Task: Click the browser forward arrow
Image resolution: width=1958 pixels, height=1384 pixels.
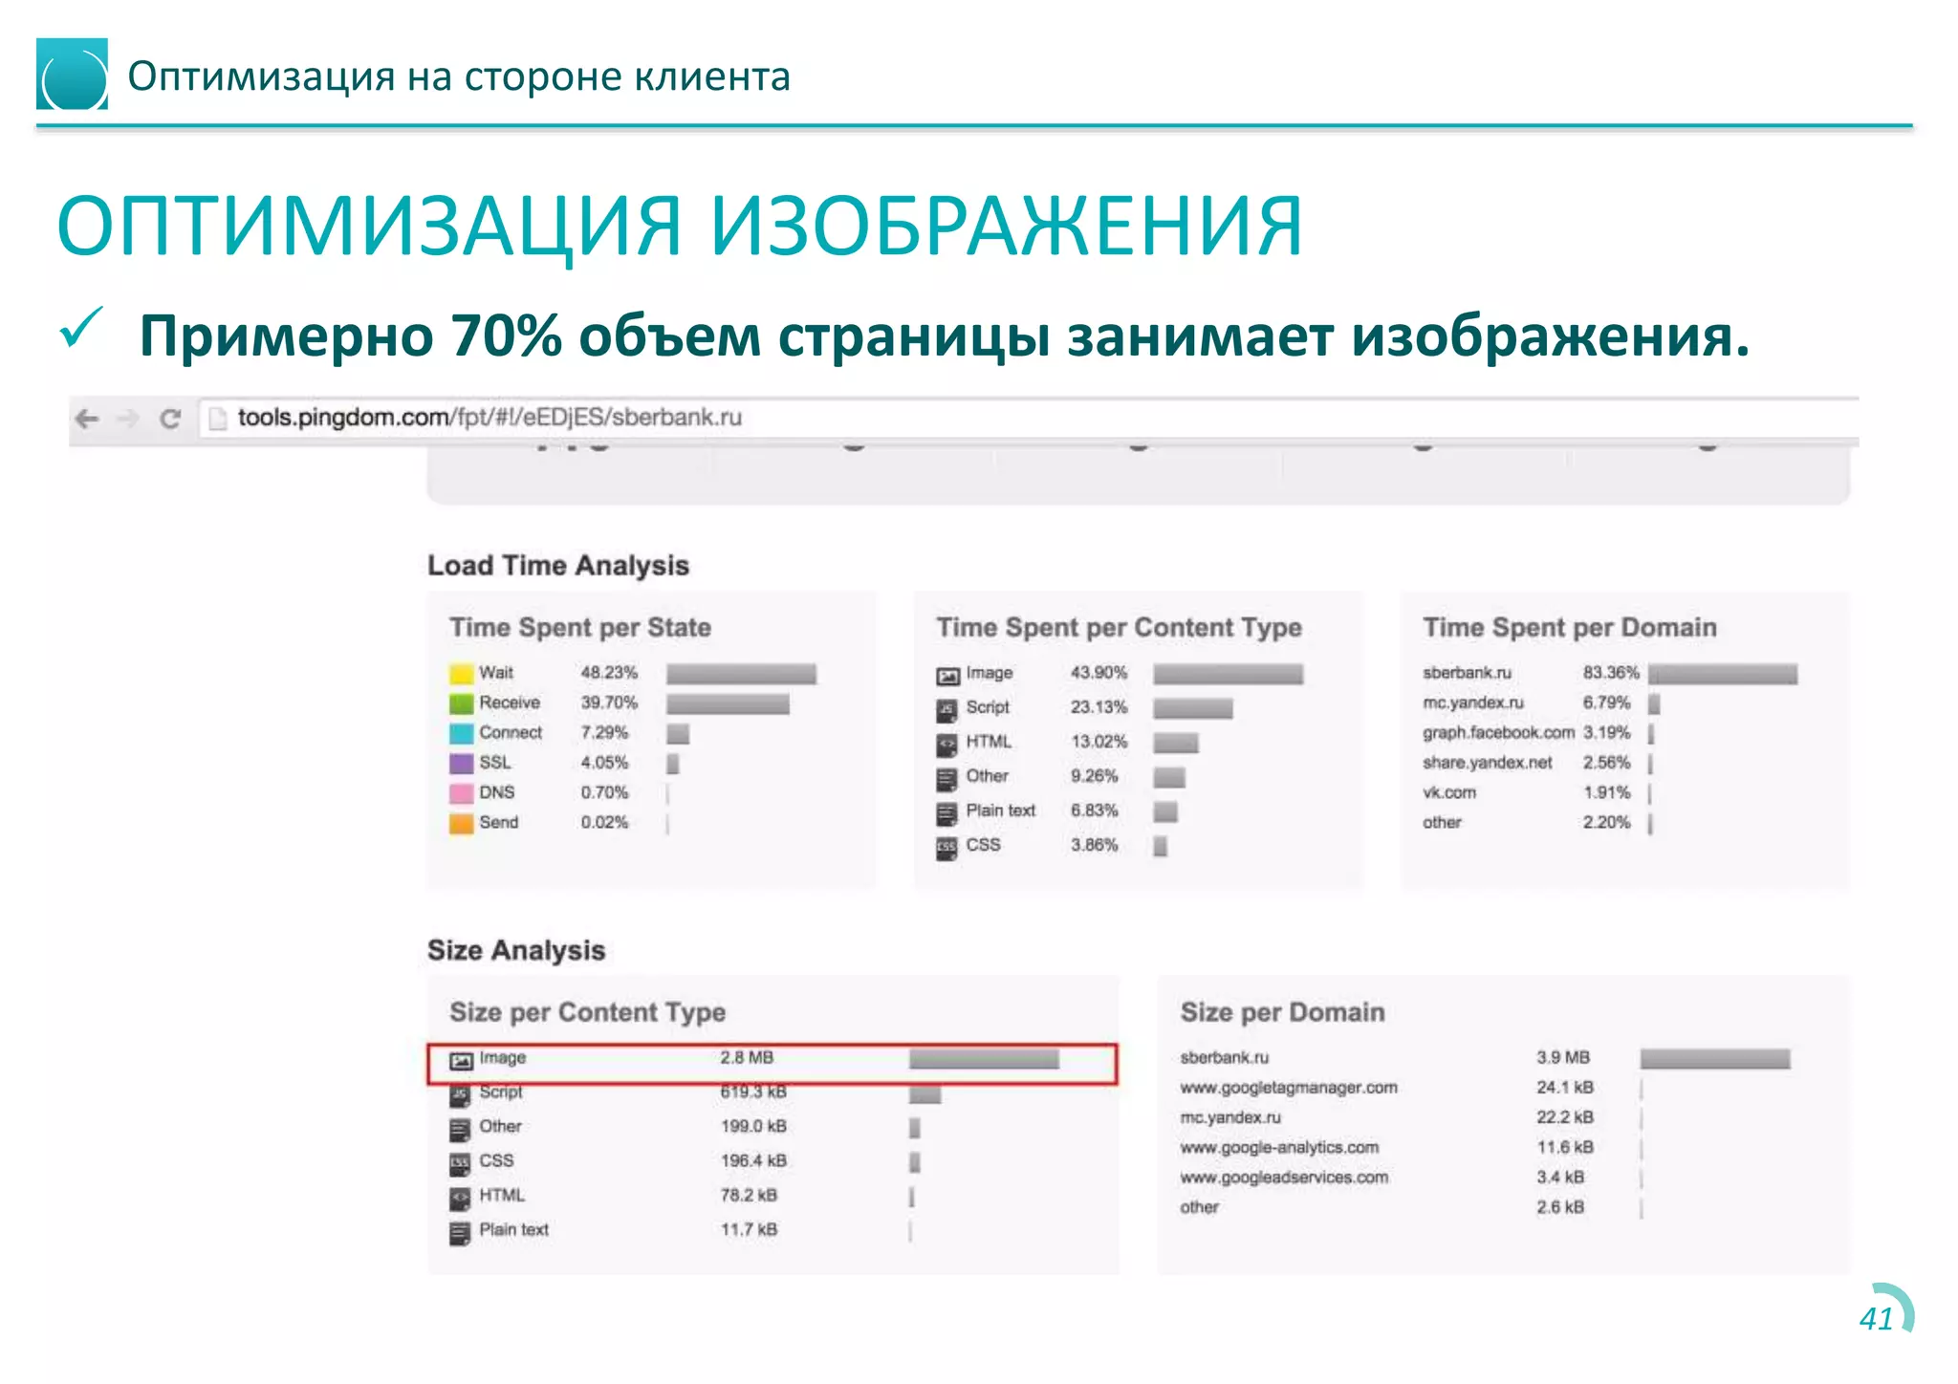Action: 128,419
